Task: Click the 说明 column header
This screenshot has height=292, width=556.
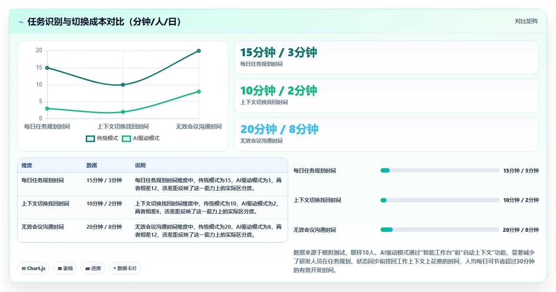Action: click(140, 166)
